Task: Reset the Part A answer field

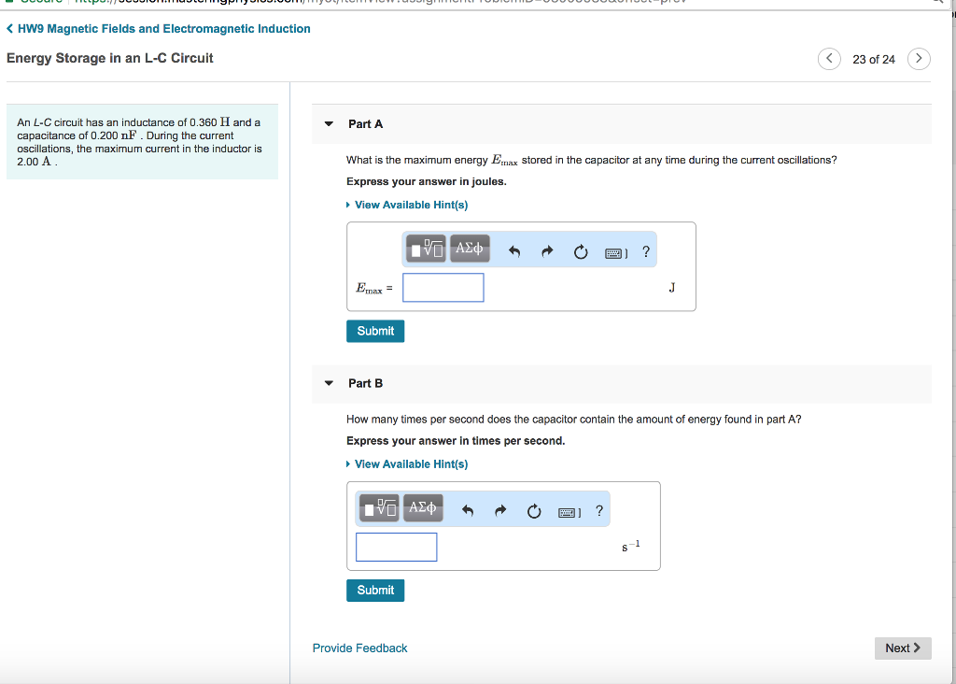Action: [581, 251]
